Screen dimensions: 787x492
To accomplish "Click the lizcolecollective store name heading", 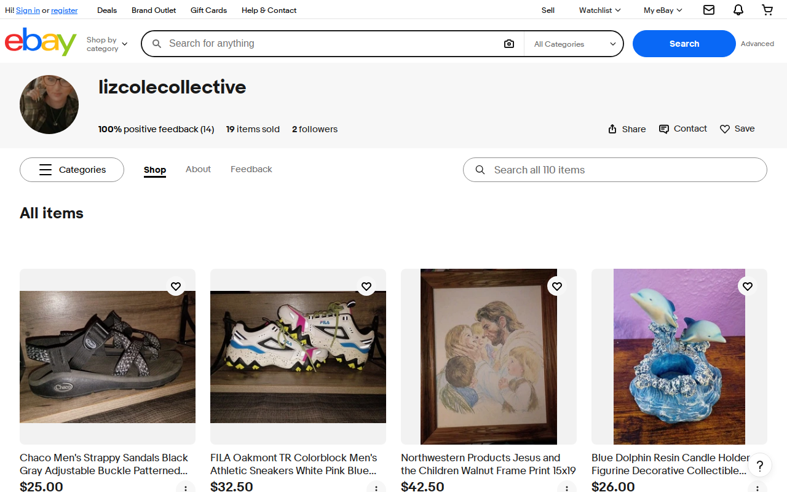I will pos(172,87).
